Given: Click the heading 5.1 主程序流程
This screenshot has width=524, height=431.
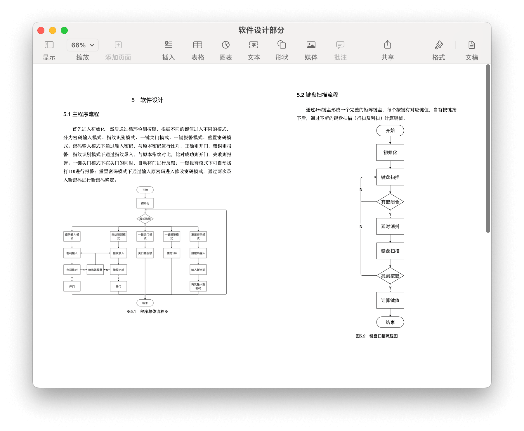Looking at the screenshot, I should [81, 114].
